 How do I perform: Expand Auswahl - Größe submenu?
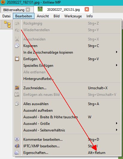click(67, 124)
